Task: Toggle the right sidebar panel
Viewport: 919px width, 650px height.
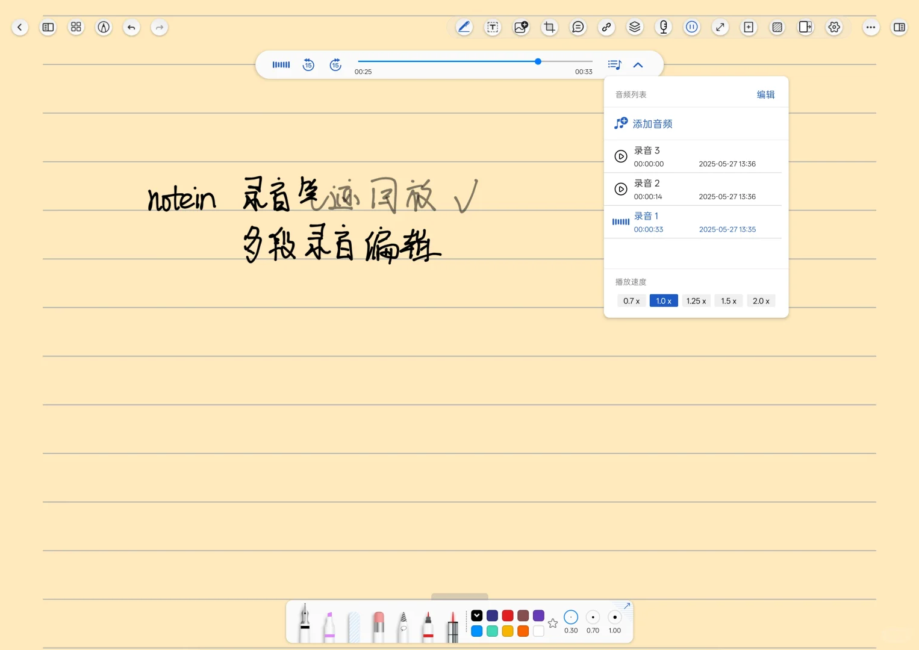Action: click(899, 27)
